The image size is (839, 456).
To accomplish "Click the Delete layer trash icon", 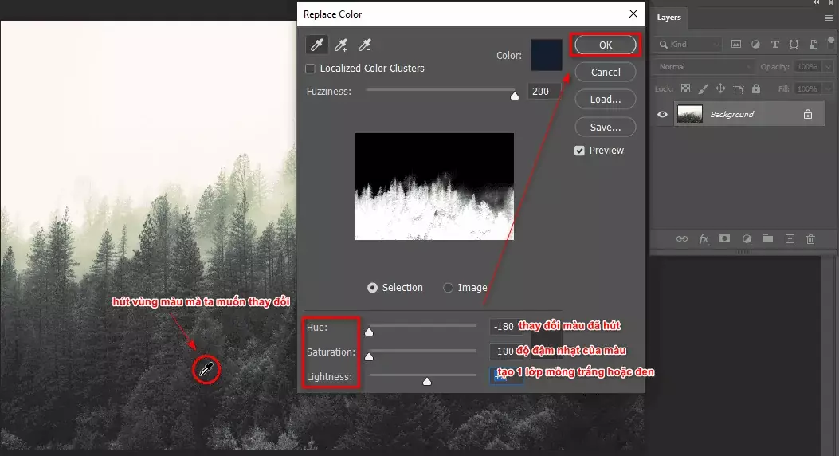I will pos(811,238).
